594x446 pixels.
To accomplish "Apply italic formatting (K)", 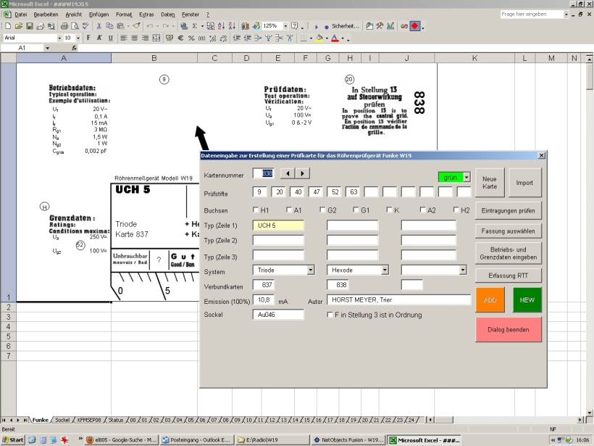I will click(99, 38).
